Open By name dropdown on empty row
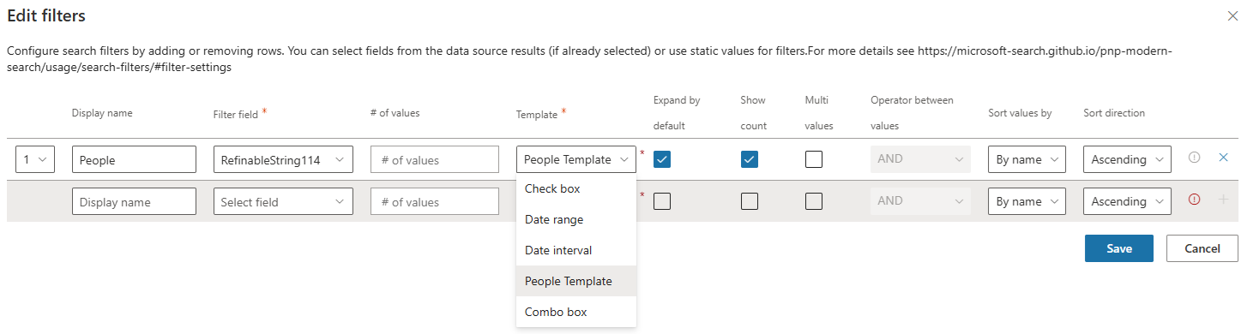This screenshot has height=334, width=1241. 1026,201
